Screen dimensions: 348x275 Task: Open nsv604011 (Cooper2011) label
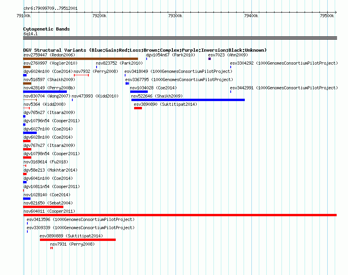tap(49, 211)
